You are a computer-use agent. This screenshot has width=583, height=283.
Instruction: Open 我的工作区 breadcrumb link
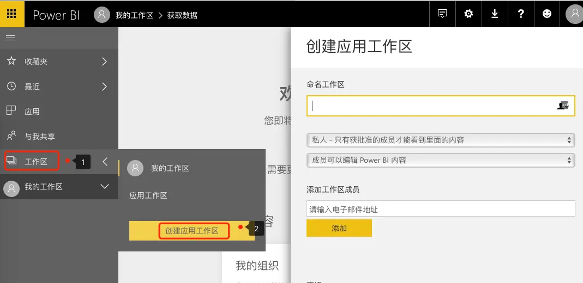(134, 15)
